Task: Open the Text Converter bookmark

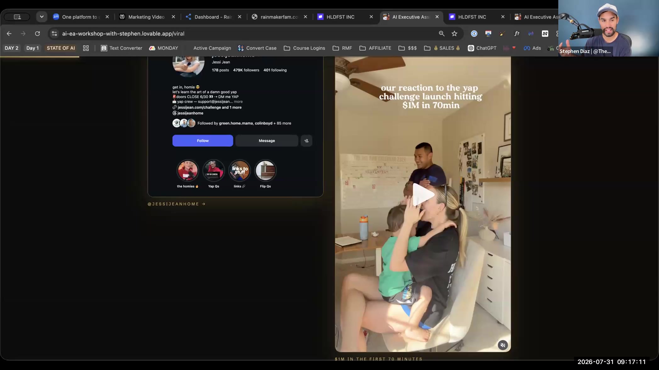Action: coord(121,48)
